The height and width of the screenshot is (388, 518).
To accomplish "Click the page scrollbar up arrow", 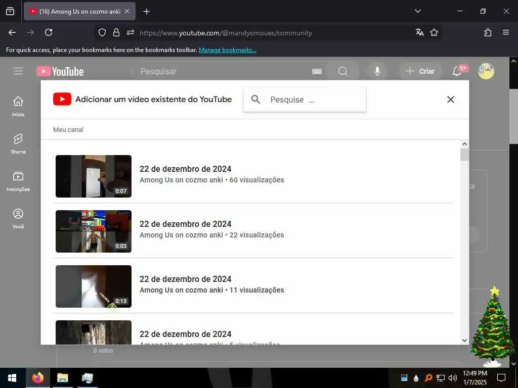I will pyautogui.click(x=513, y=61).
